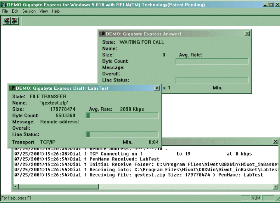
Task: Click the log window's horizontal scrollbar thumb
Action: coord(58,187)
